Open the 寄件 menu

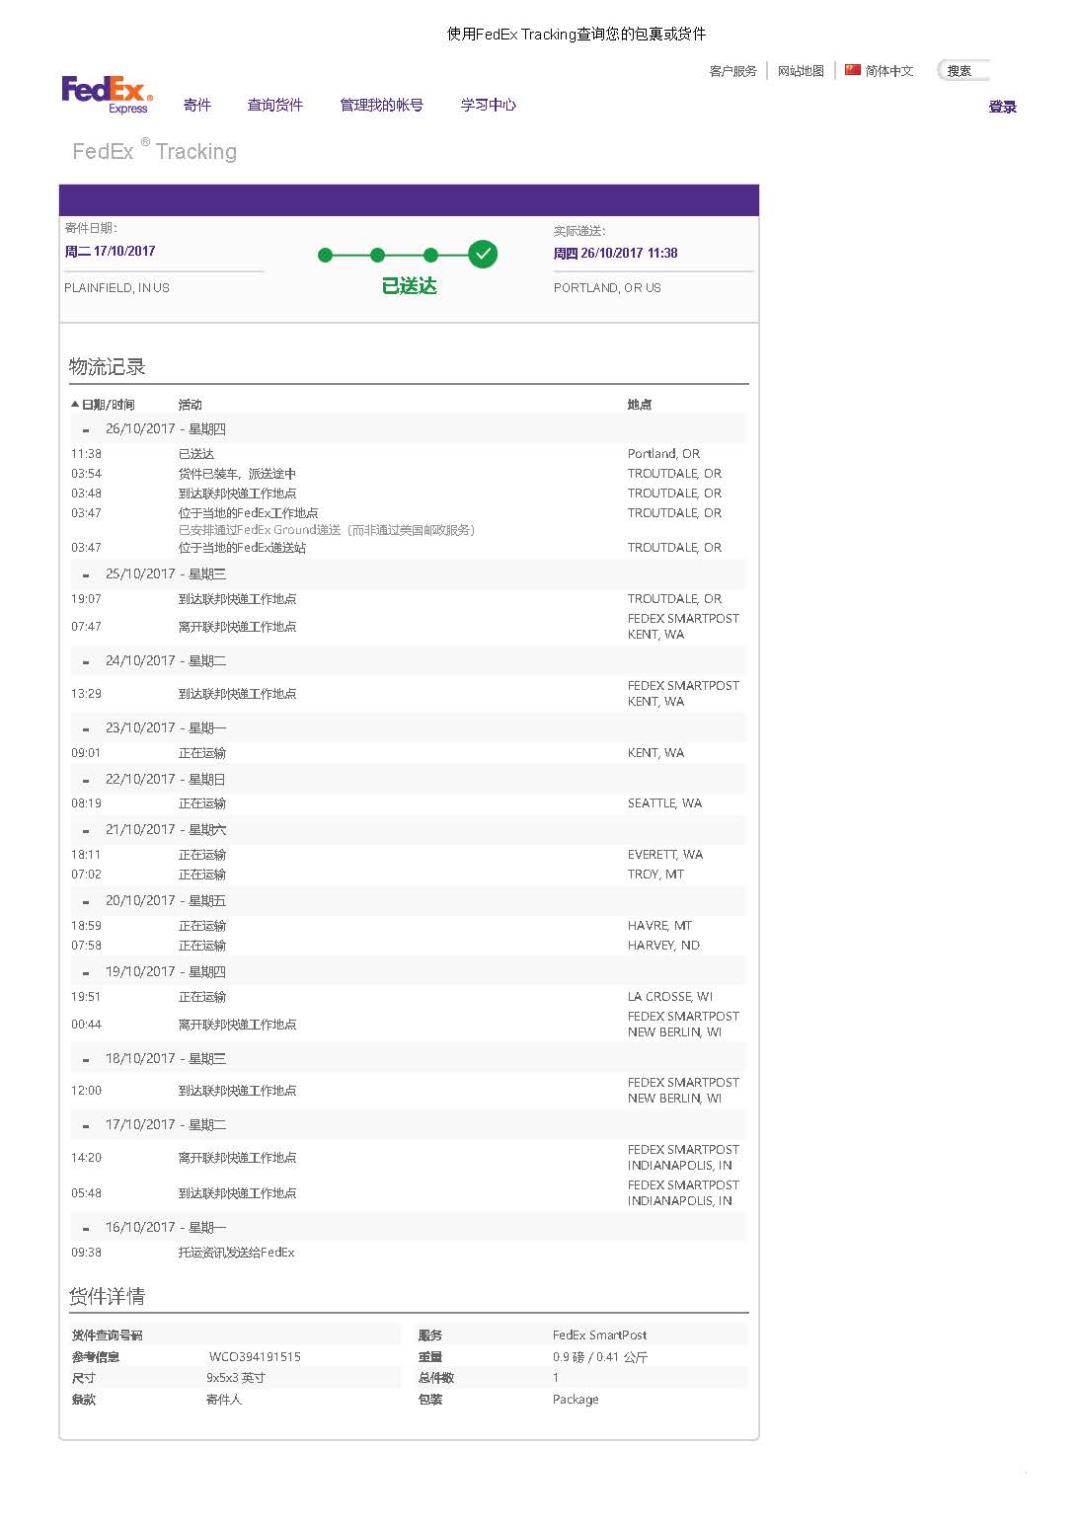coord(197,105)
